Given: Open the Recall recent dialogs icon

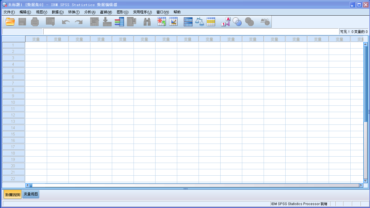Looking at the screenshot, I should tap(51, 22).
